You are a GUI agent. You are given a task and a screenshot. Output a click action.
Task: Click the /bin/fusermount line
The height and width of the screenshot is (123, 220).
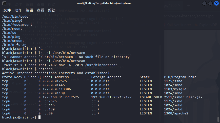click(x=17, y=24)
